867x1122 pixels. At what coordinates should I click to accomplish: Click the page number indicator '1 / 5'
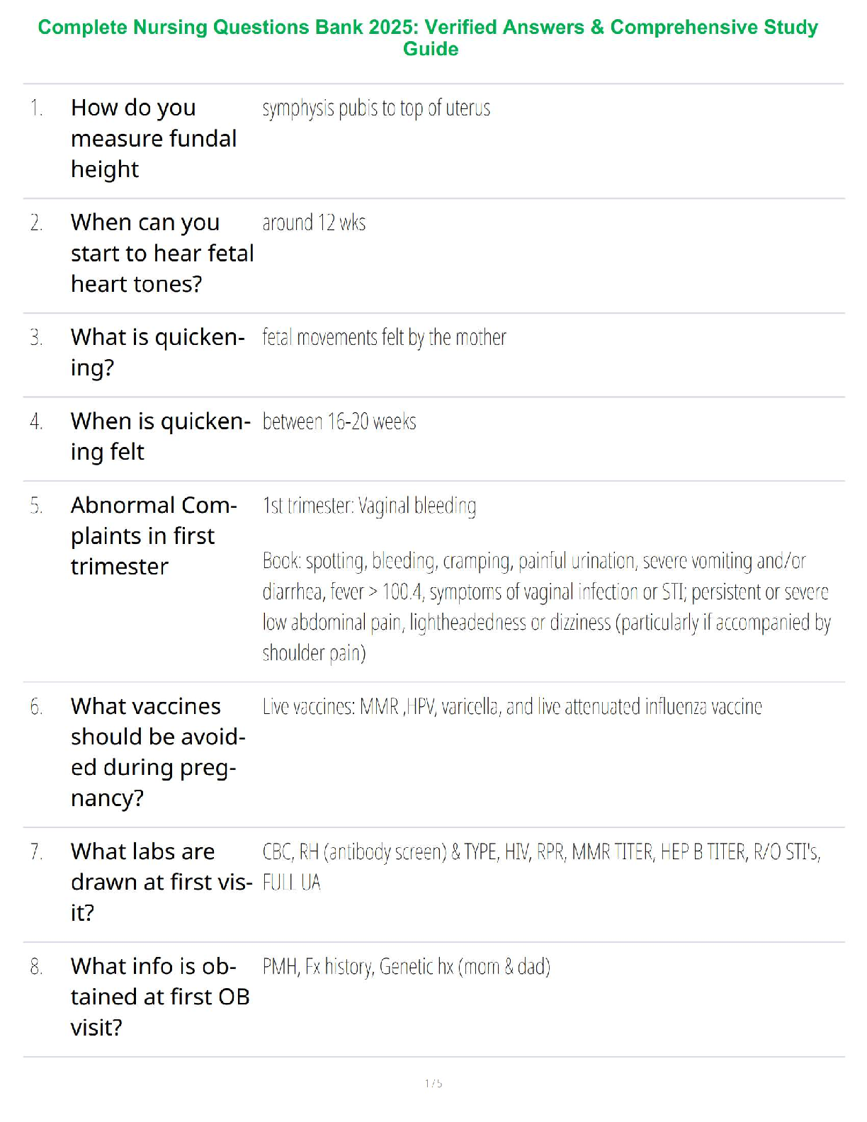[433, 1083]
